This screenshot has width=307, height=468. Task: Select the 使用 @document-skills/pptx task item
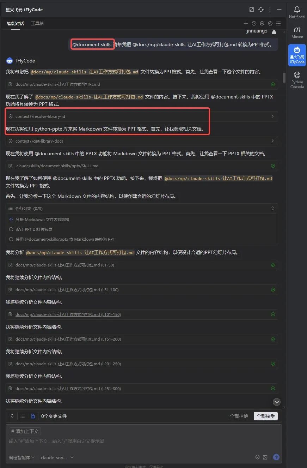coord(62,239)
